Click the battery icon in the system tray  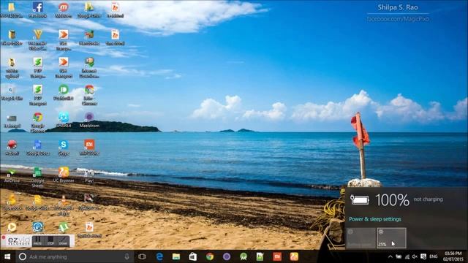399,256
